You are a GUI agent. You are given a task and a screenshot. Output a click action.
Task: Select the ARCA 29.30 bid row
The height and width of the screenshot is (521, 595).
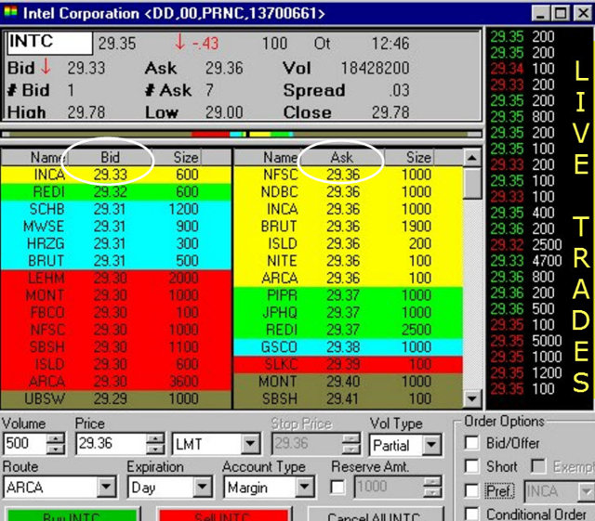115,382
